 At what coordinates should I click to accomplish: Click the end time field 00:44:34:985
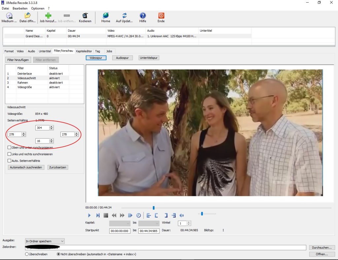[x=149, y=231]
